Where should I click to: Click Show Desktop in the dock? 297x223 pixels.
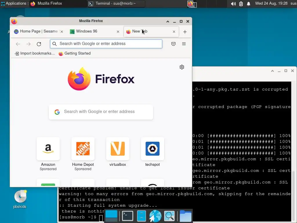(x=111, y=216)
